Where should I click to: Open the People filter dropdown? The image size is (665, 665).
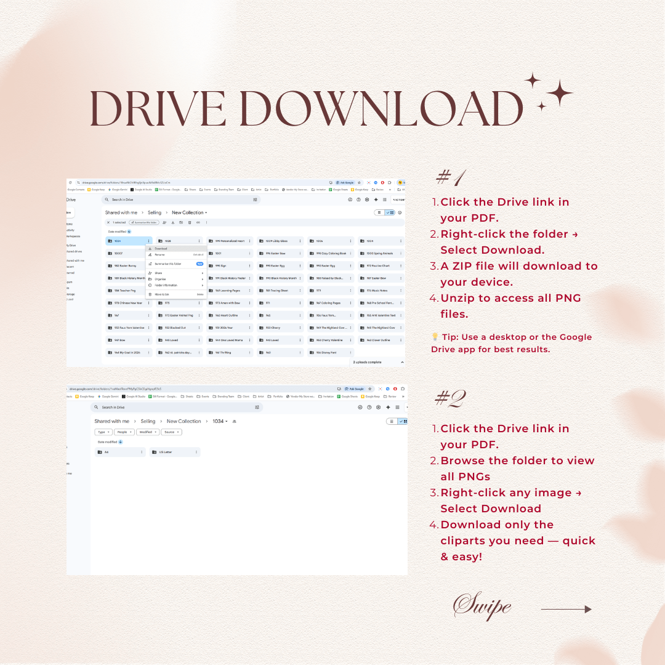click(124, 432)
